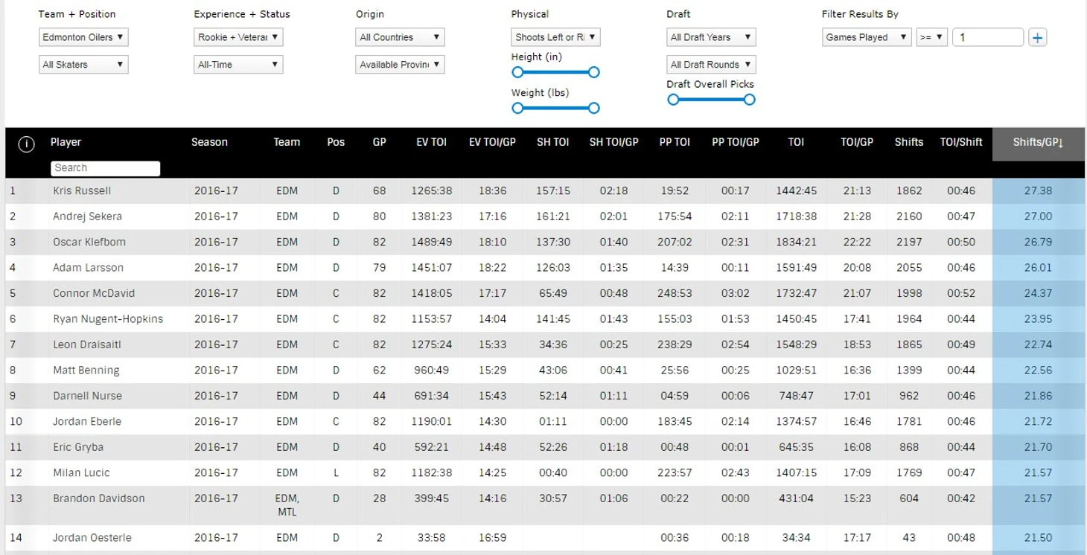Expand the All Countries origin dropdown
The height and width of the screenshot is (555, 1087).
[x=400, y=37]
